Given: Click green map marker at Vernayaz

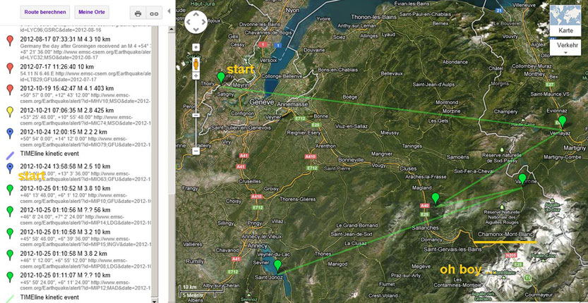Looking at the screenshot, I should [562, 121].
